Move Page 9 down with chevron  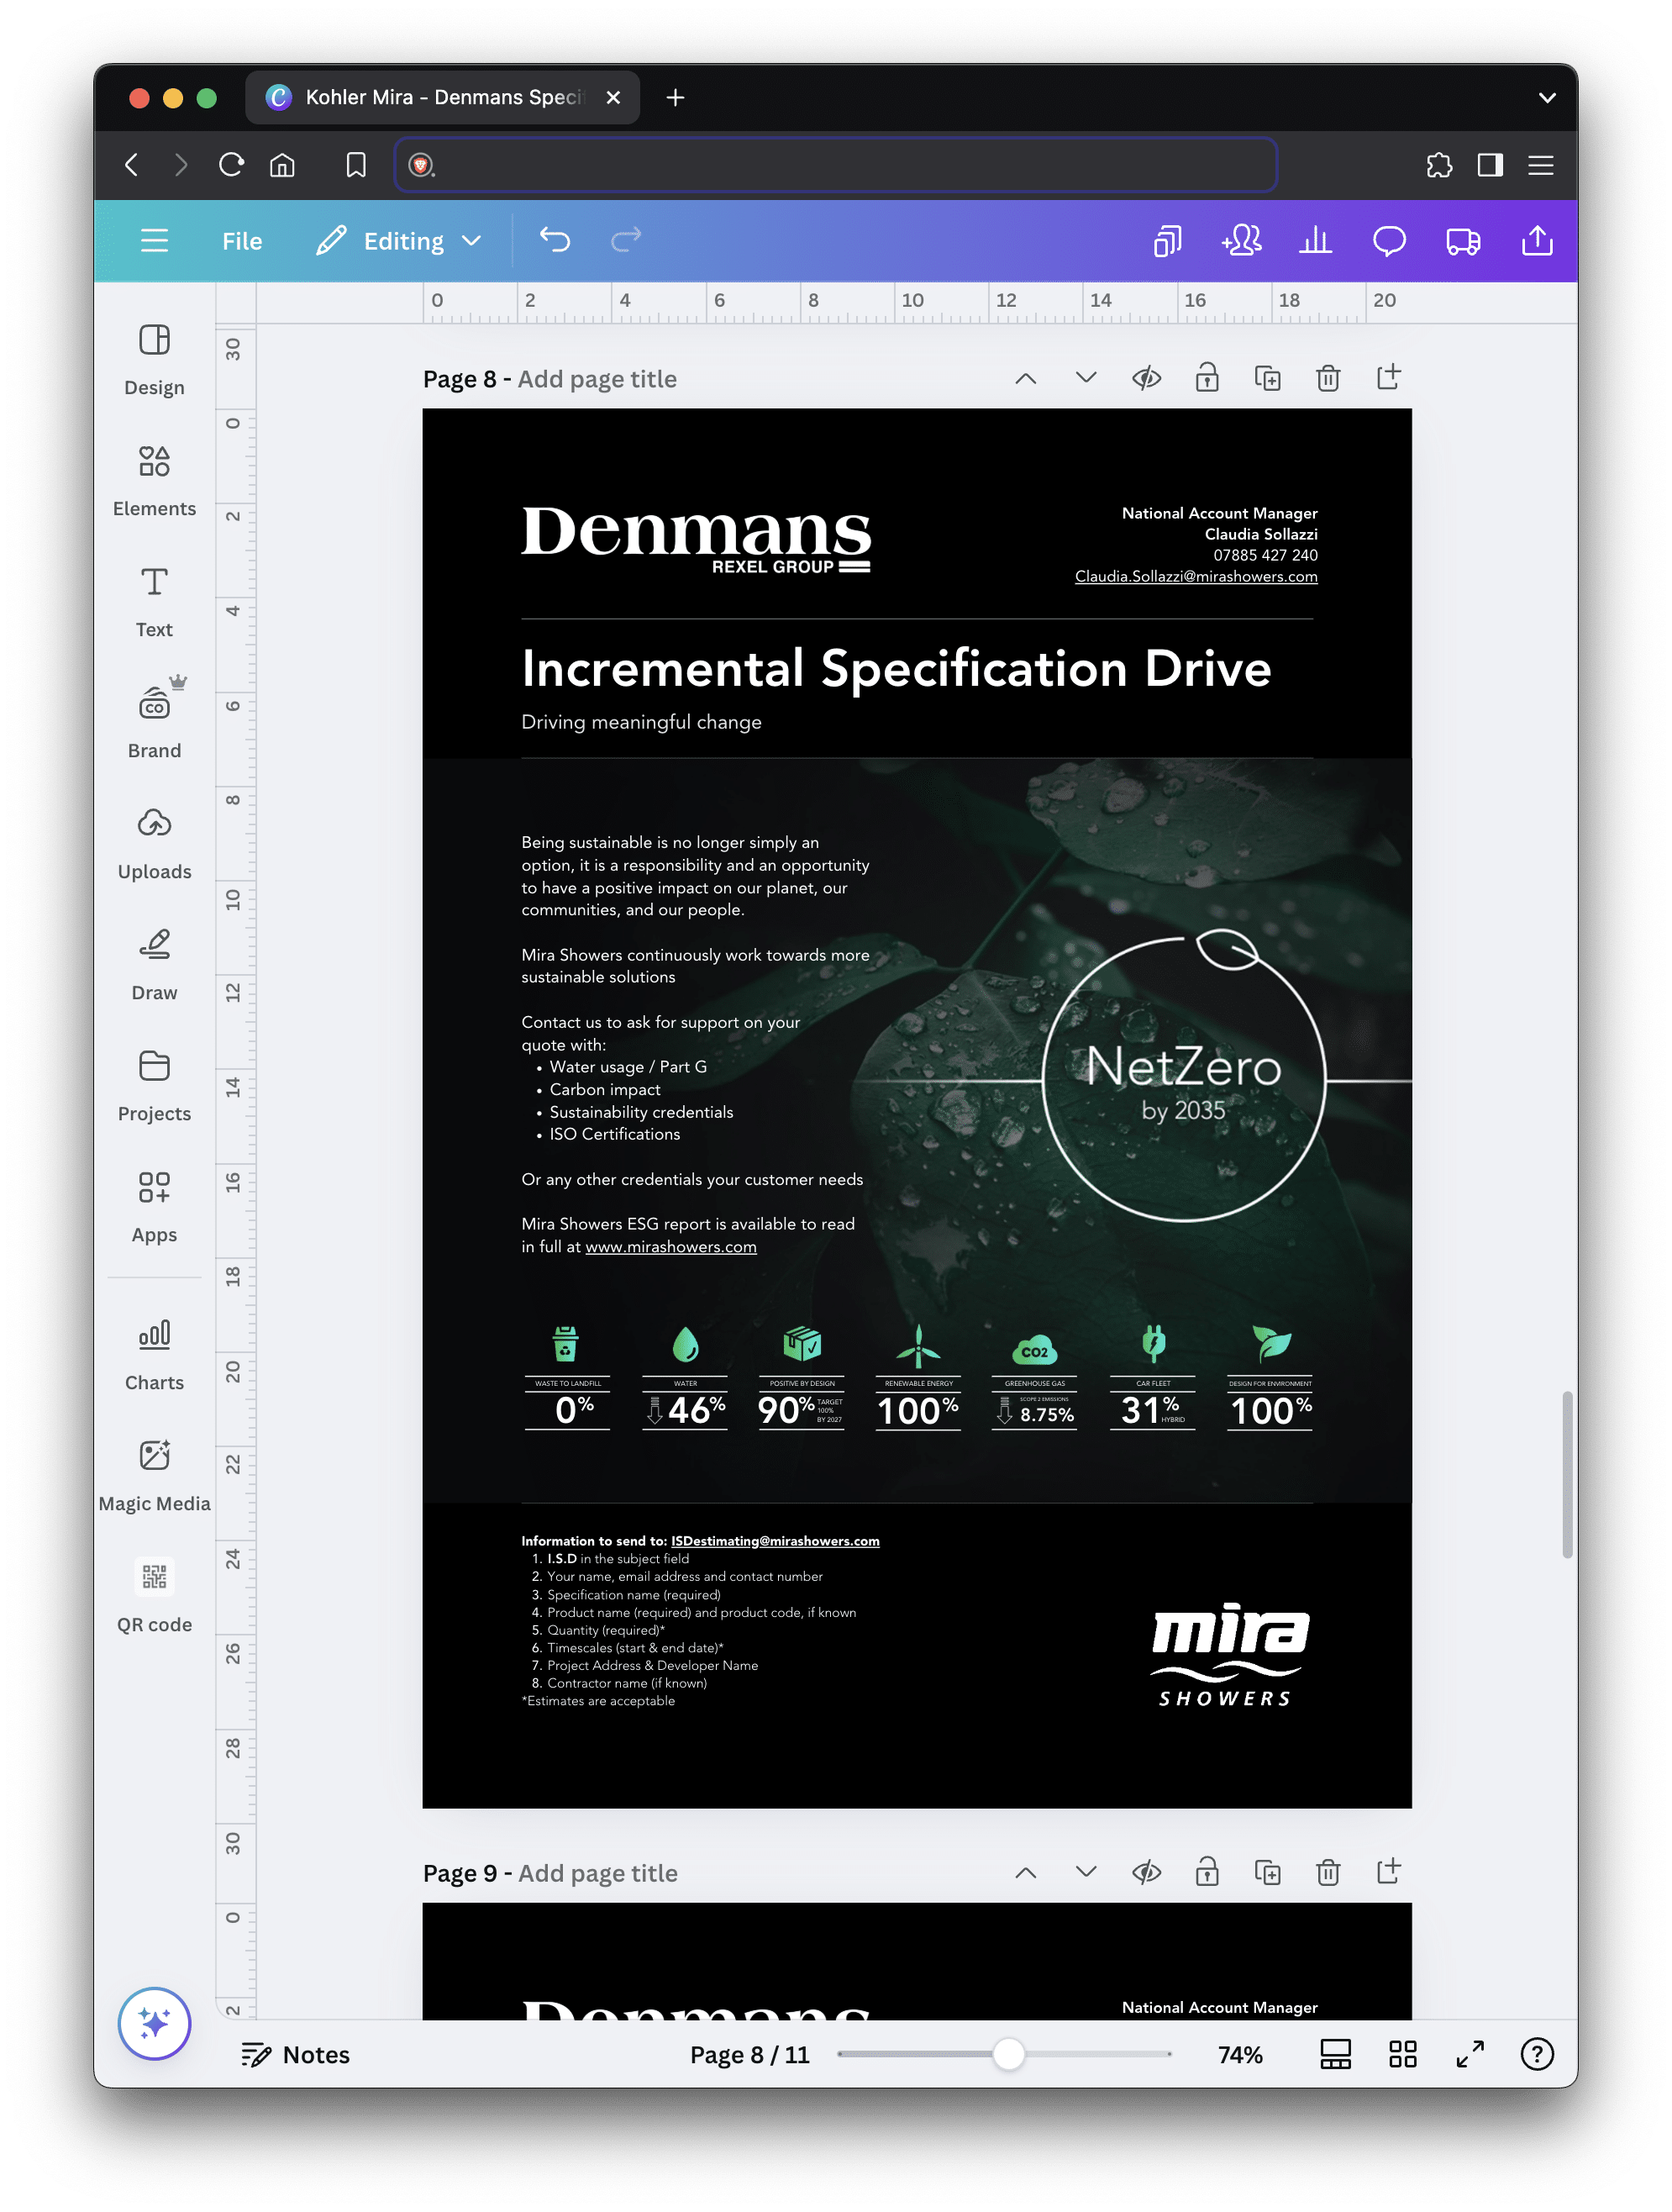pyautogui.click(x=1086, y=1872)
